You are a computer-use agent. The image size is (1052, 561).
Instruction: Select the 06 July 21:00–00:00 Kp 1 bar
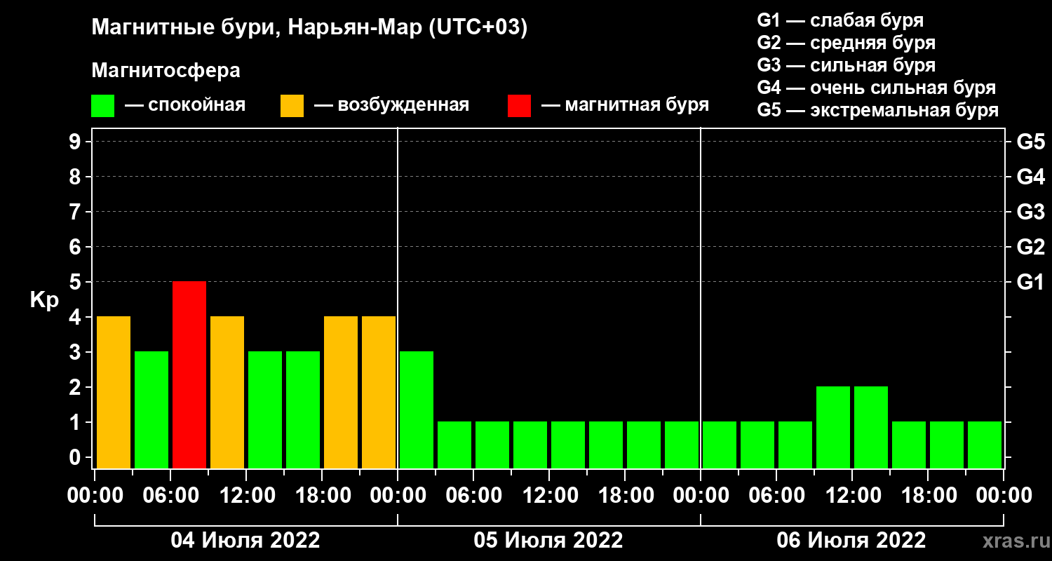point(985,445)
